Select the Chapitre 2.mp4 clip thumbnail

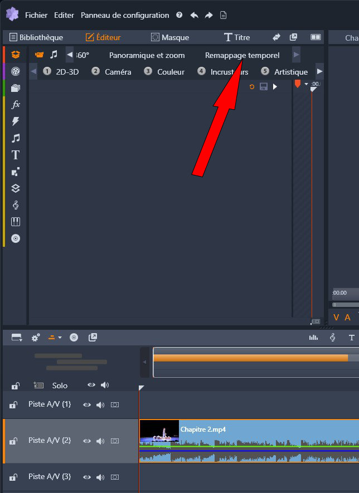point(159,432)
